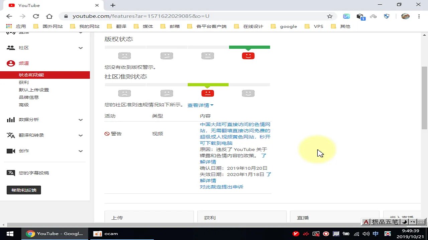The height and width of the screenshot is (240, 428).
Task: Click the 翻译和转录 translate icon
Action: (11, 135)
